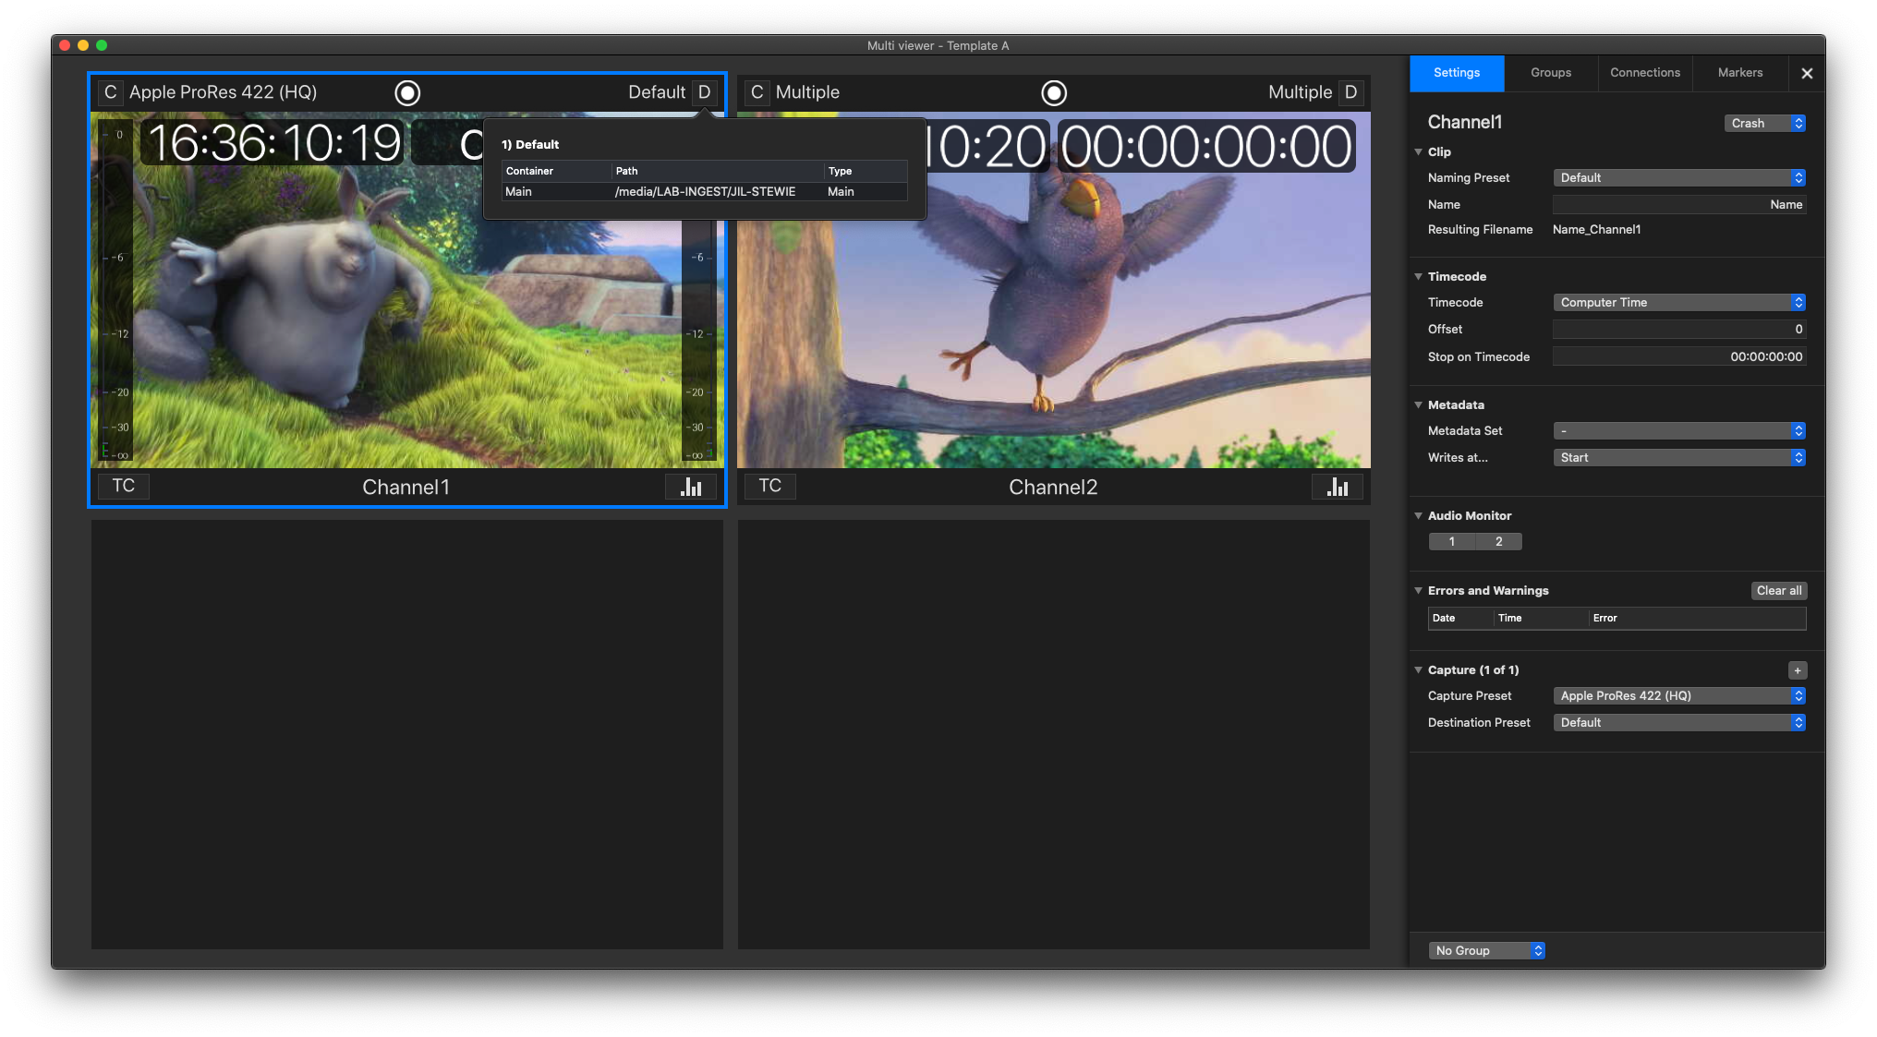This screenshot has width=1877, height=1037.
Task: Open the Timecode source dropdown
Action: (x=1679, y=302)
